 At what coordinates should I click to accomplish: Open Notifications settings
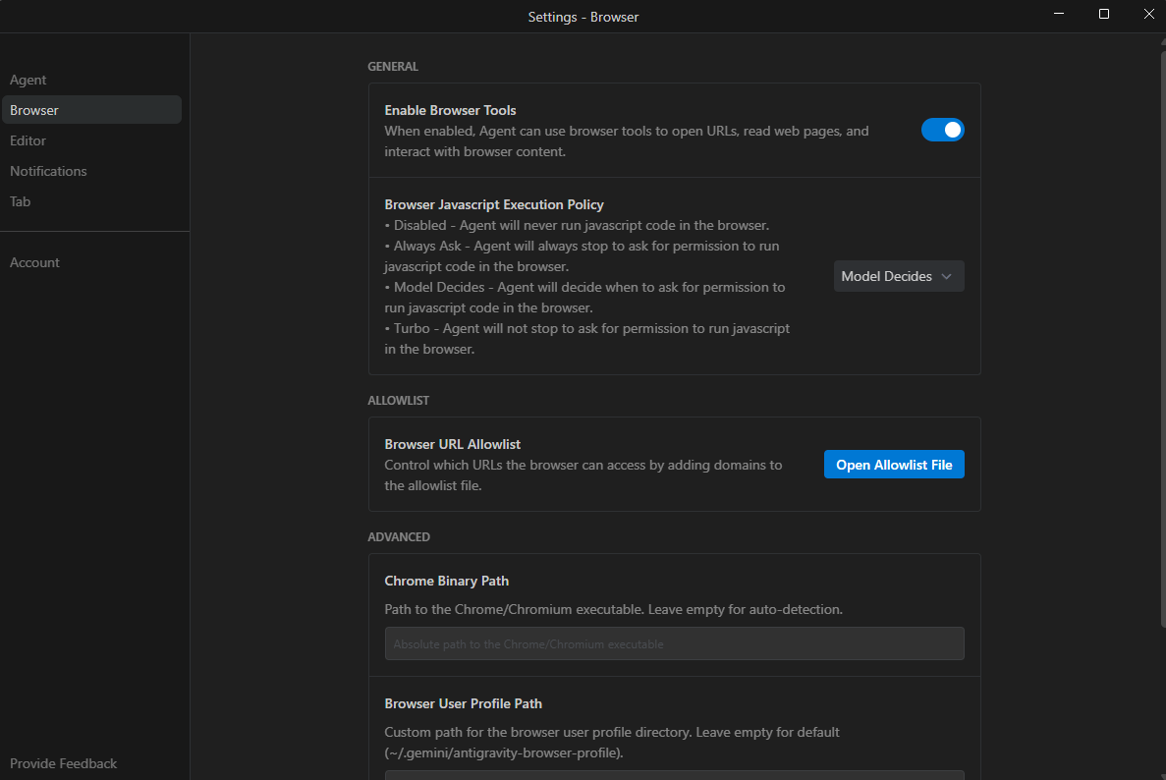(48, 171)
